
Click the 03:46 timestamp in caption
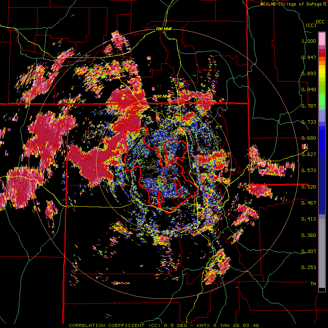[251, 325]
